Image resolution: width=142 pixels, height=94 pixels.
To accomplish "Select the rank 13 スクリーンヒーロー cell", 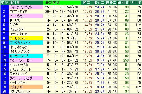I will 26,61.
